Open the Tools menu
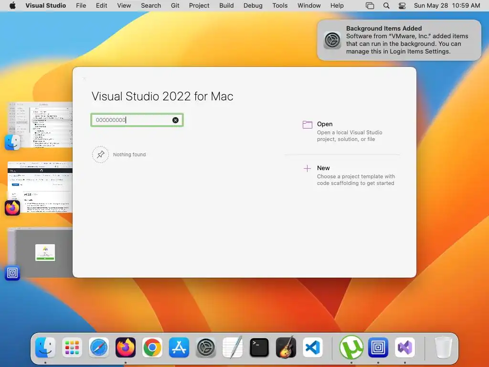Screen dimensions: 489x367 (x=280, y=6)
